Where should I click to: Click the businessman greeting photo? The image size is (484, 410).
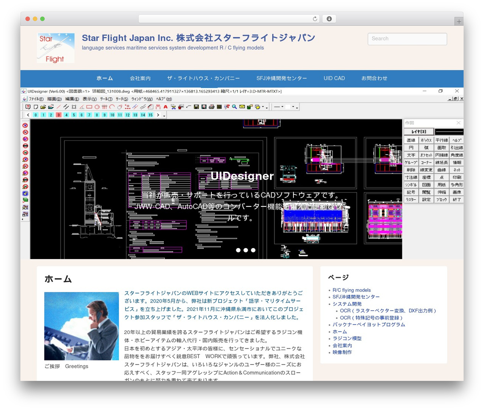click(82, 326)
